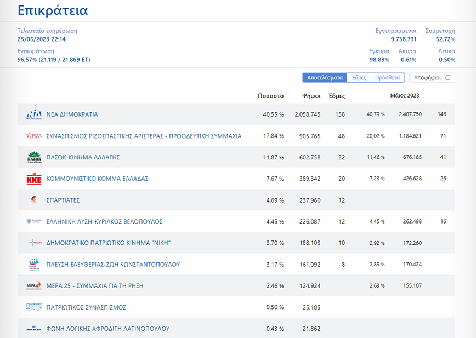Image resolution: width=476 pixels, height=338 pixels.
Task: Switch to the Πρόσθετα tab
Action: coord(387,78)
